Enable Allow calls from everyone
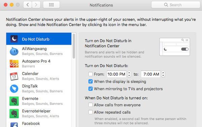The width and height of the screenshot is (202, 127). tap(91, 105)
